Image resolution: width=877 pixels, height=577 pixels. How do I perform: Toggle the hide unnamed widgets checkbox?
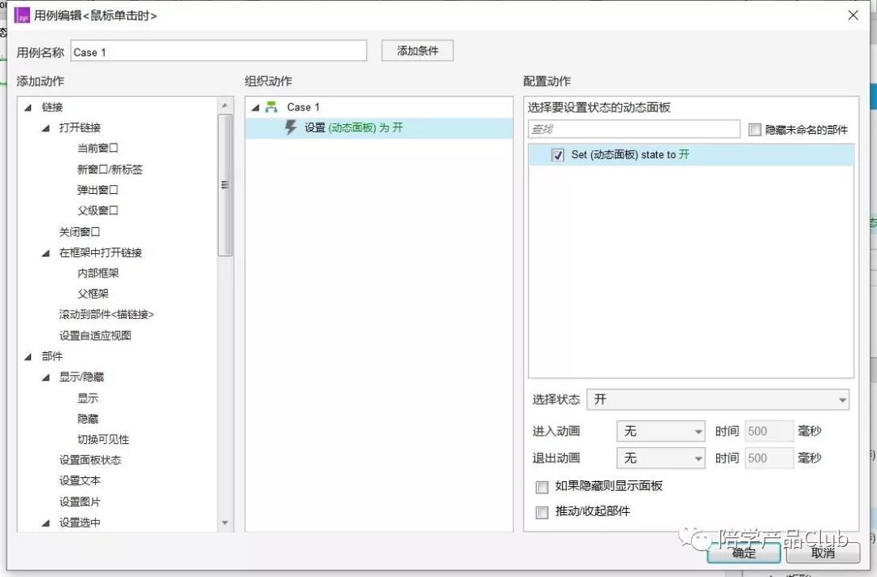(x=754, y=130)
